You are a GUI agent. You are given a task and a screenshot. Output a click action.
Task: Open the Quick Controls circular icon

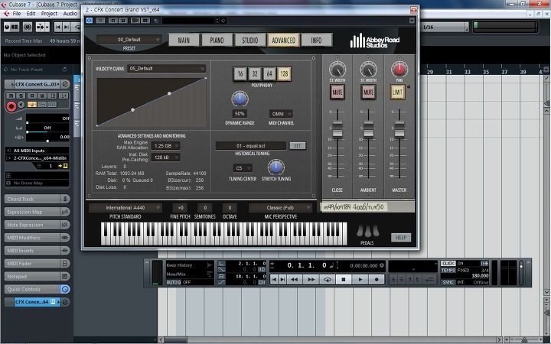click(x=65, y=289)
